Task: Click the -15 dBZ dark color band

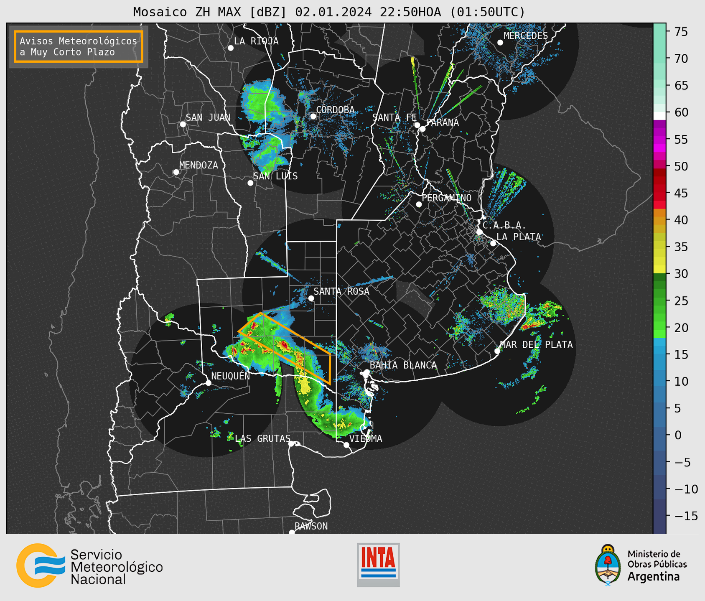Action: pos(659,516)
